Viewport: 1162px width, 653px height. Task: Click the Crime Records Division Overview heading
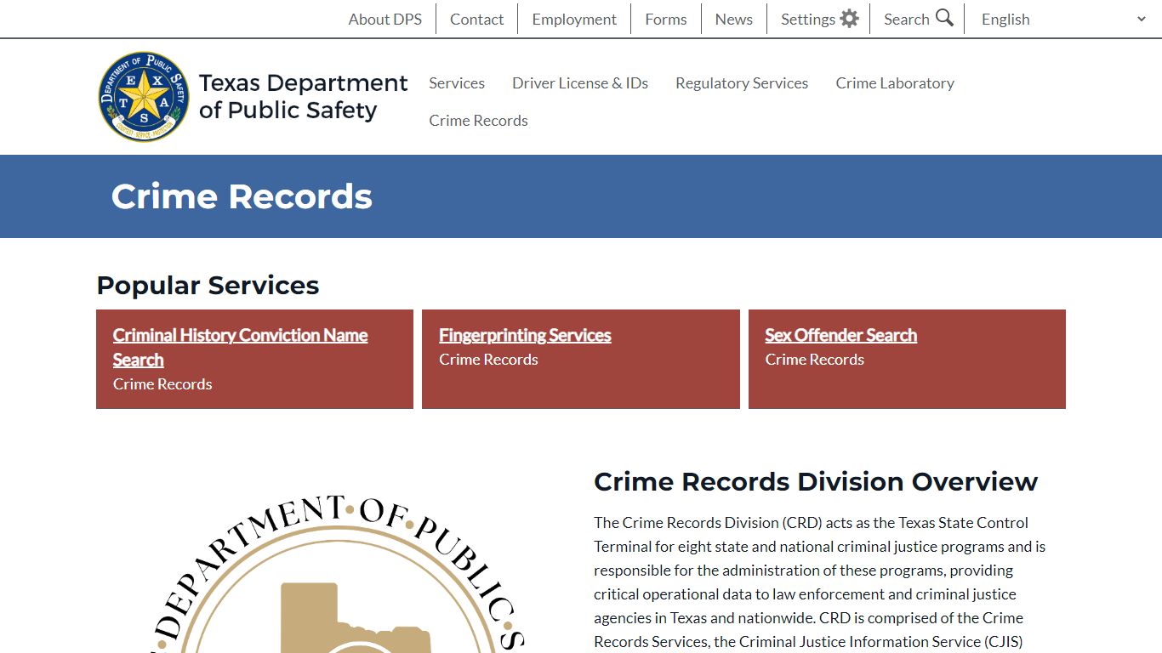pos(816,481)
